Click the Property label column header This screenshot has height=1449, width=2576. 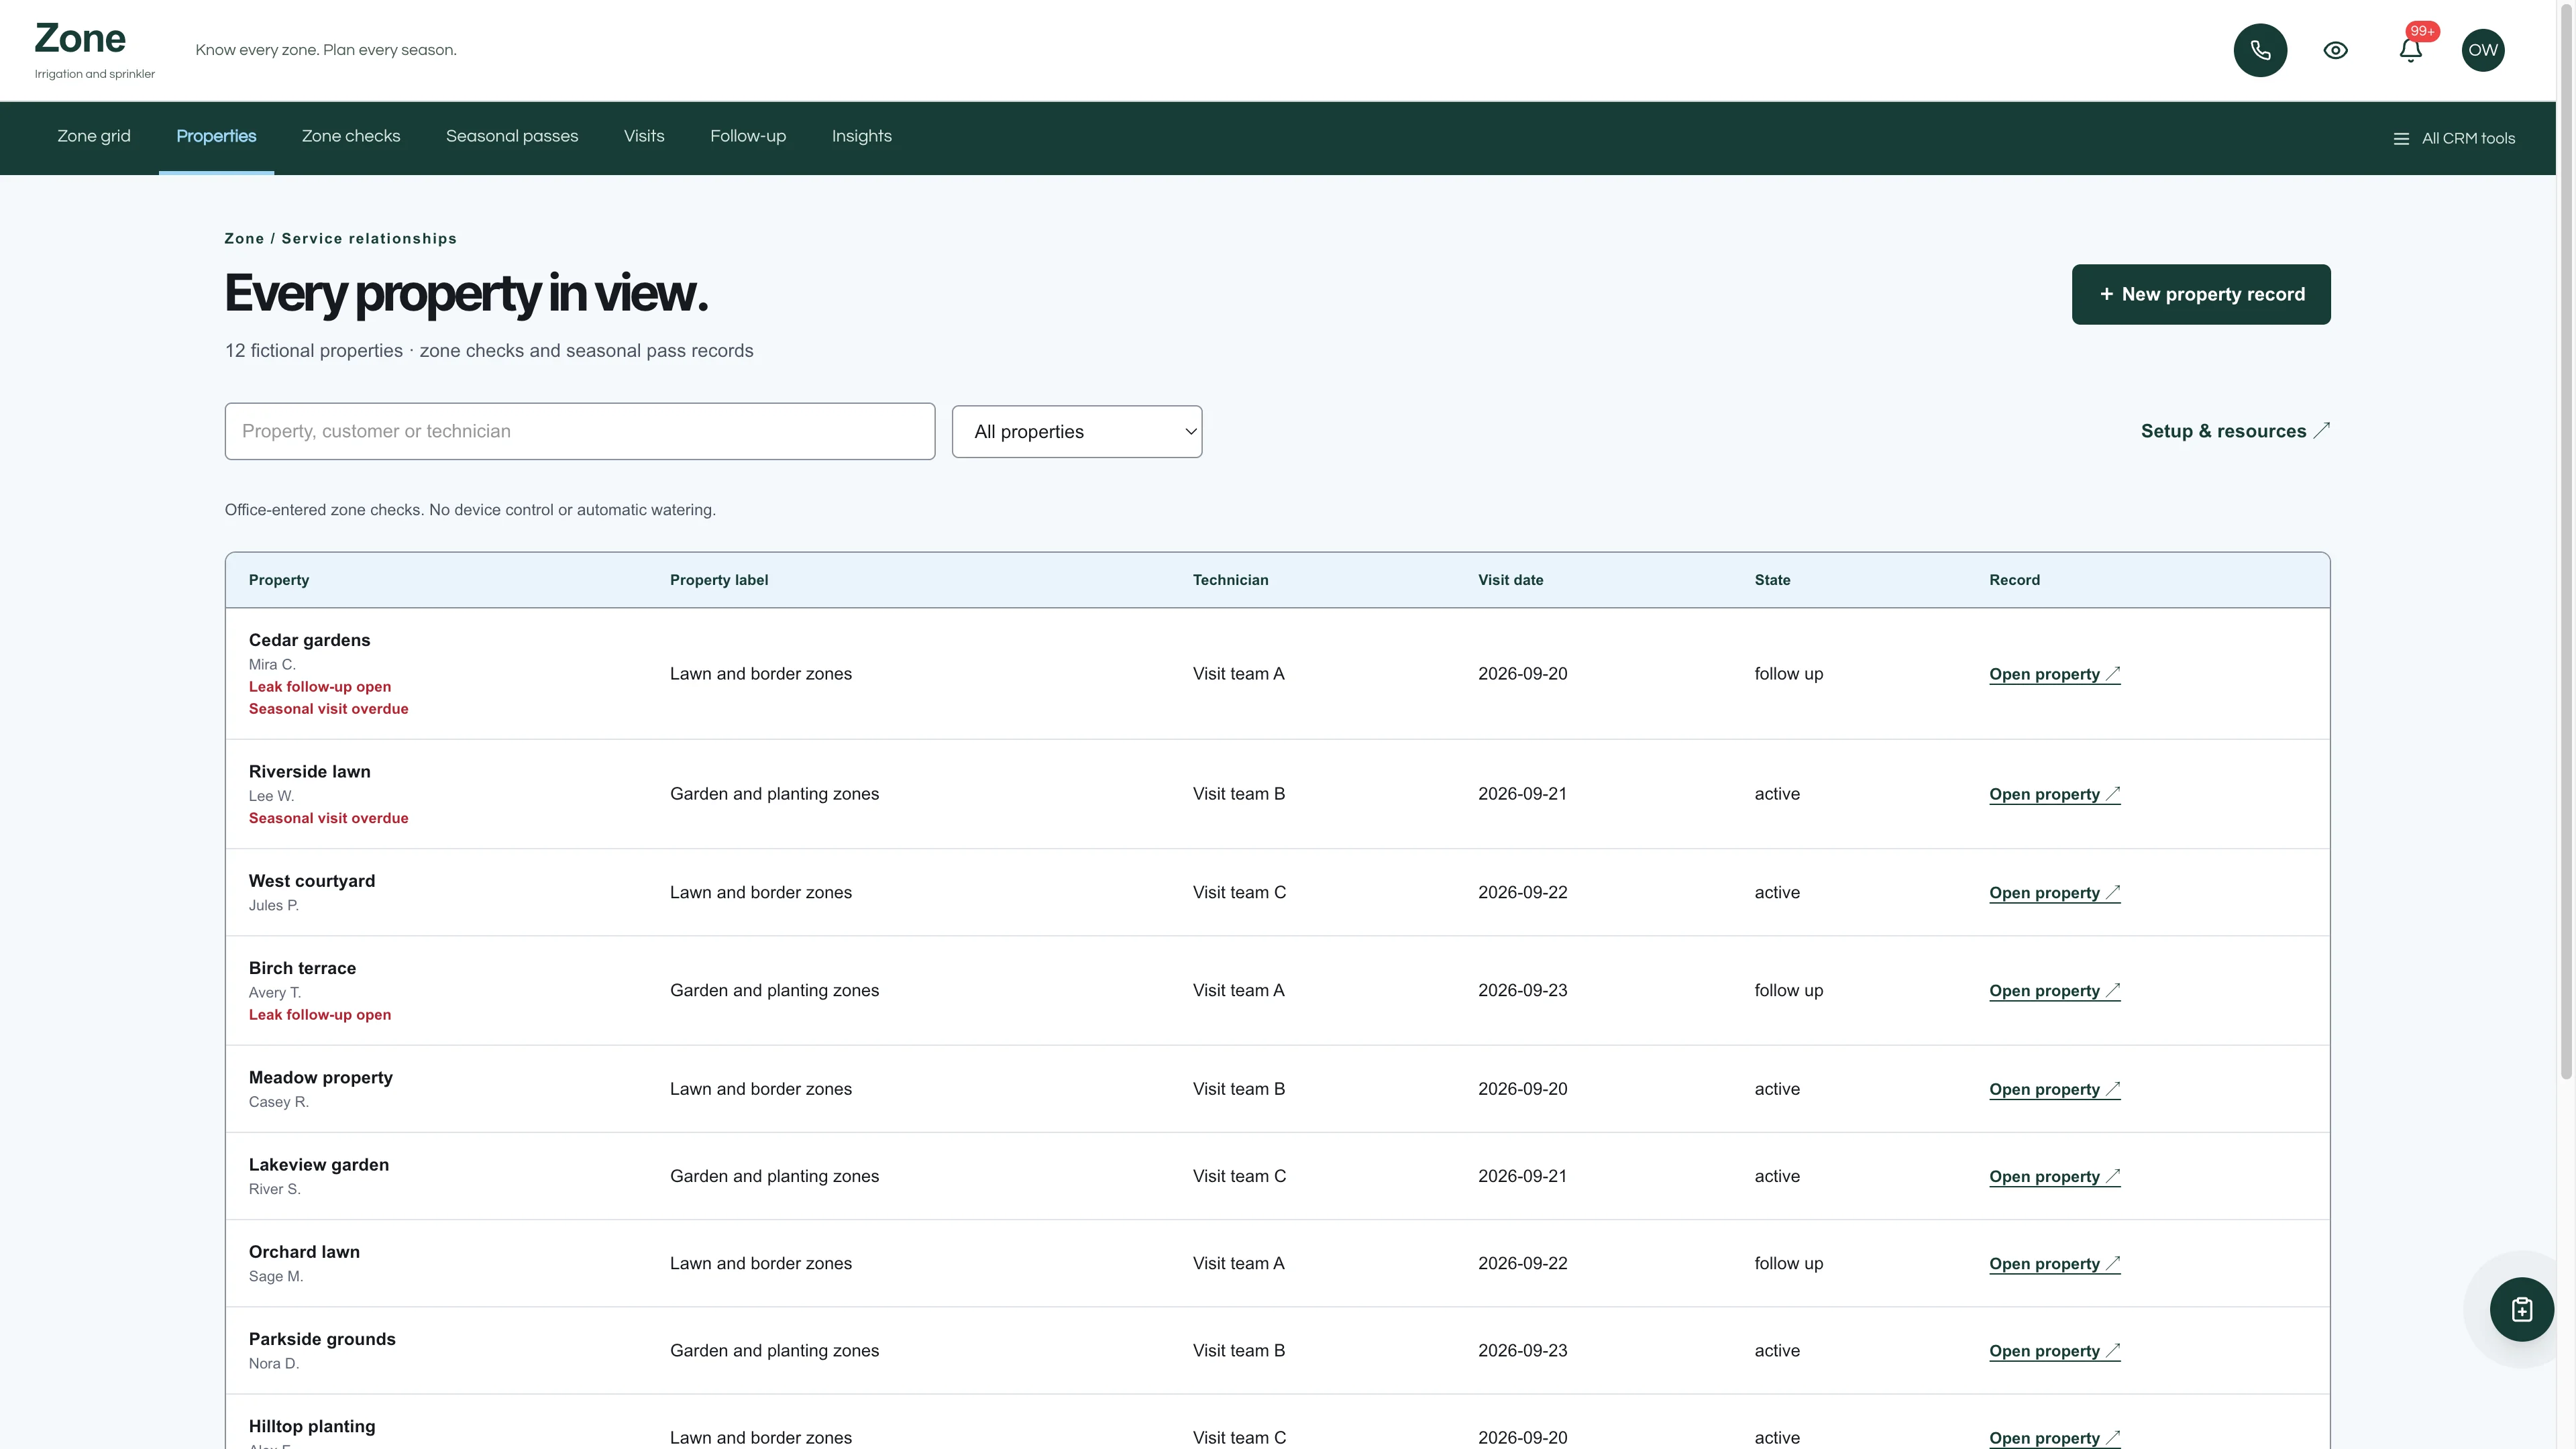coord(719,580)
